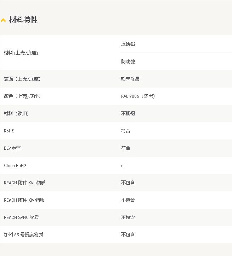Select the REACH 附件 XIV 物质 label
232x256 pixels.
pos(24,200)
